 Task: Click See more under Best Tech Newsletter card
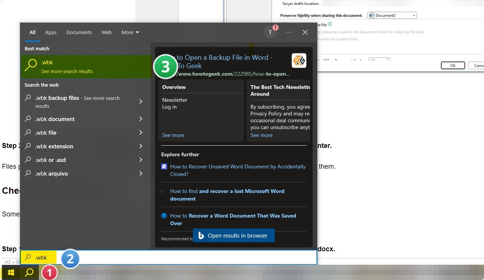pyautogui.click(x=262, y=135)
